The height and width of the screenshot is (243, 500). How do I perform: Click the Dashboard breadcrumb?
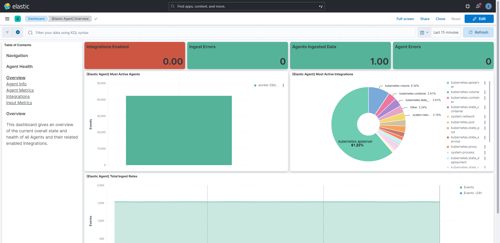pos(36,19)
